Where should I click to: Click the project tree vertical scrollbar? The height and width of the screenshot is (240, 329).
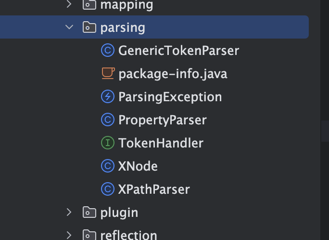click(325, 131)
